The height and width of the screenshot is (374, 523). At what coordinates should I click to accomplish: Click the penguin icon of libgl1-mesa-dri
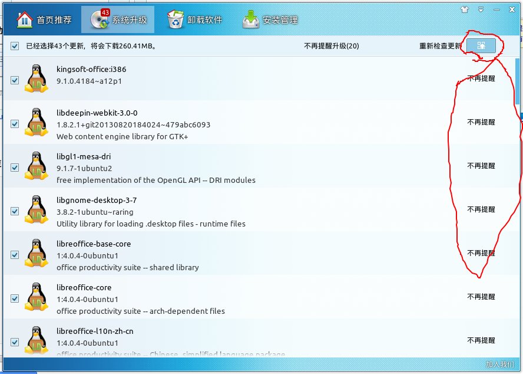(37, 166)
